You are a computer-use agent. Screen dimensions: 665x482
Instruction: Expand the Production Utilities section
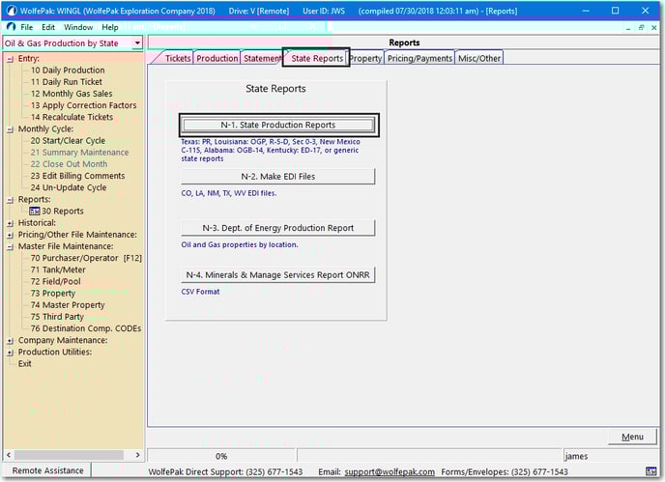pyautogui.click(x=11, y=353)
